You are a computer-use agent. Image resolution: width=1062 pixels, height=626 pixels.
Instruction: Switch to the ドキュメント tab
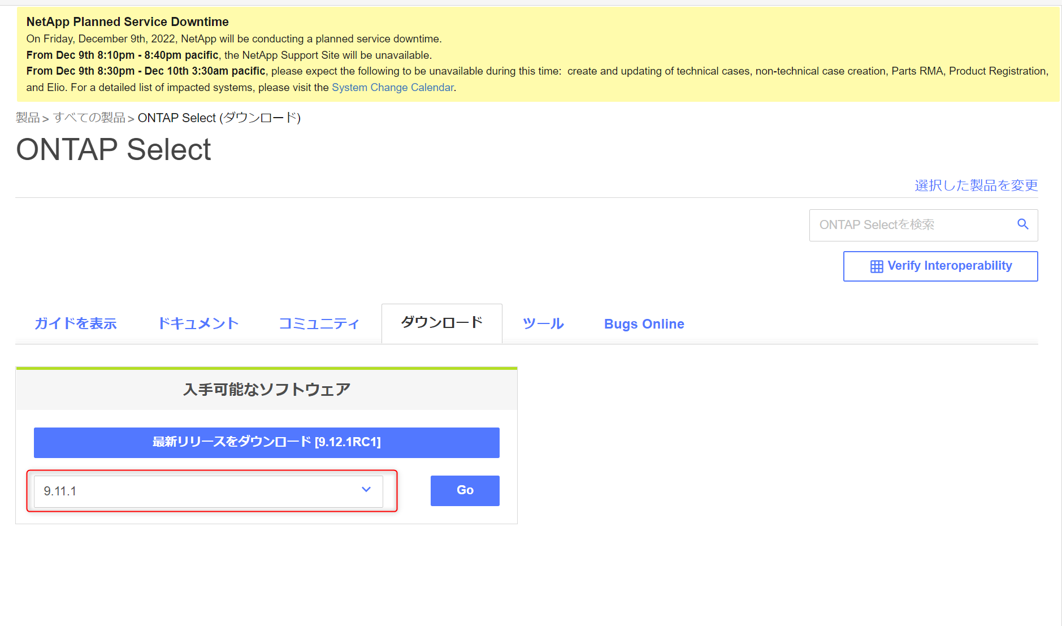198,323
